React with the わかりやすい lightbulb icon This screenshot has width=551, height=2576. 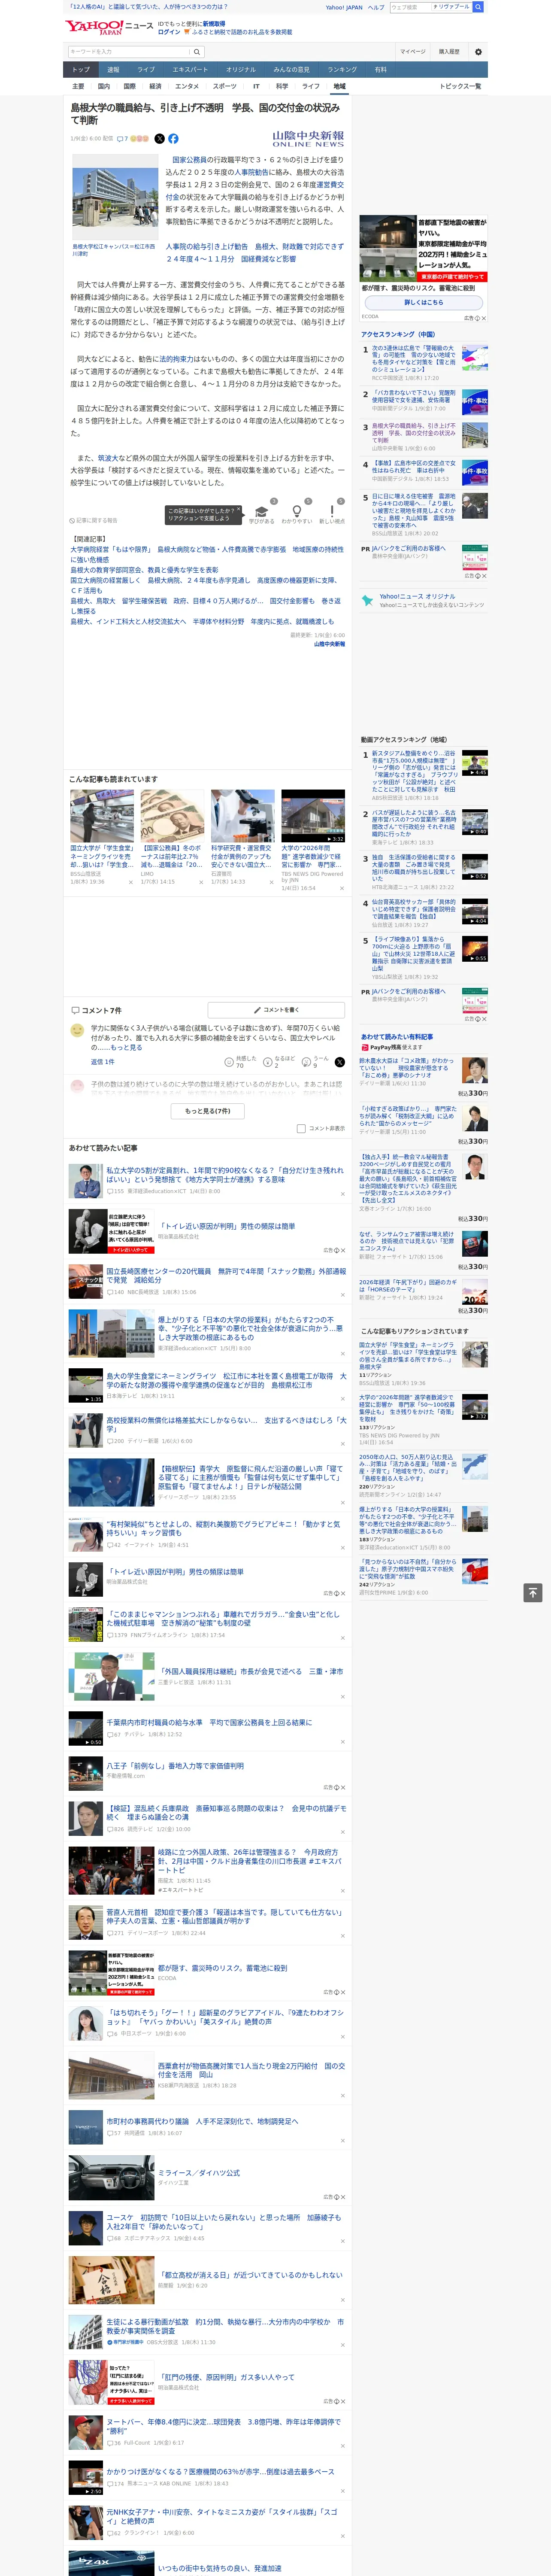point(296,511)
